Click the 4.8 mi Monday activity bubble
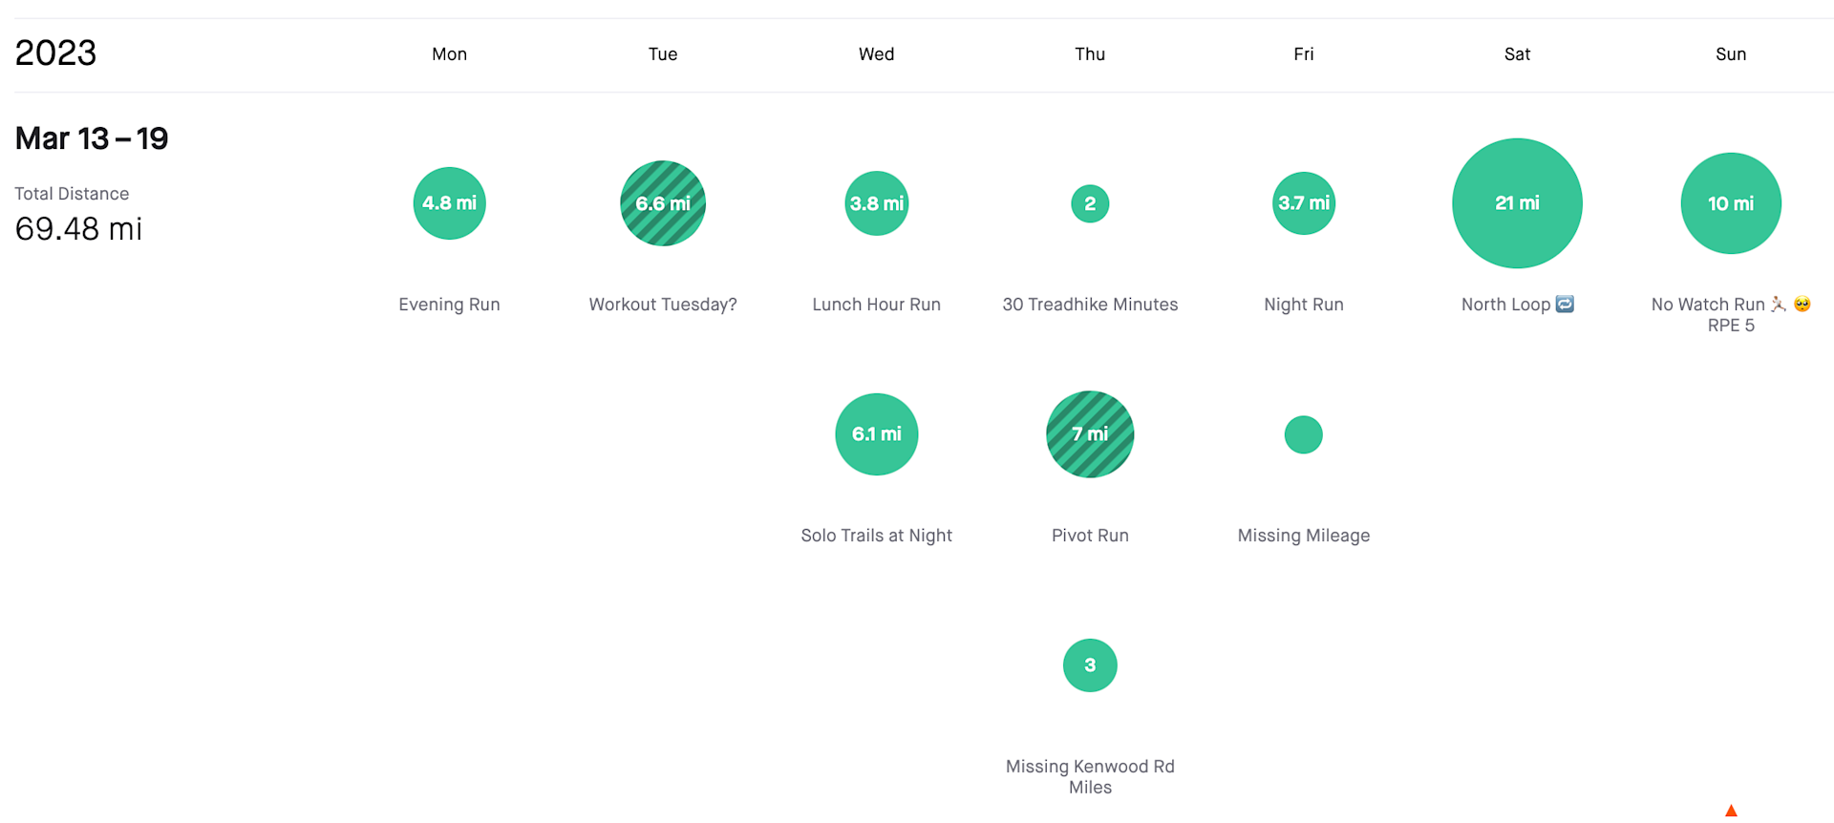 click(x=449, y=203)
